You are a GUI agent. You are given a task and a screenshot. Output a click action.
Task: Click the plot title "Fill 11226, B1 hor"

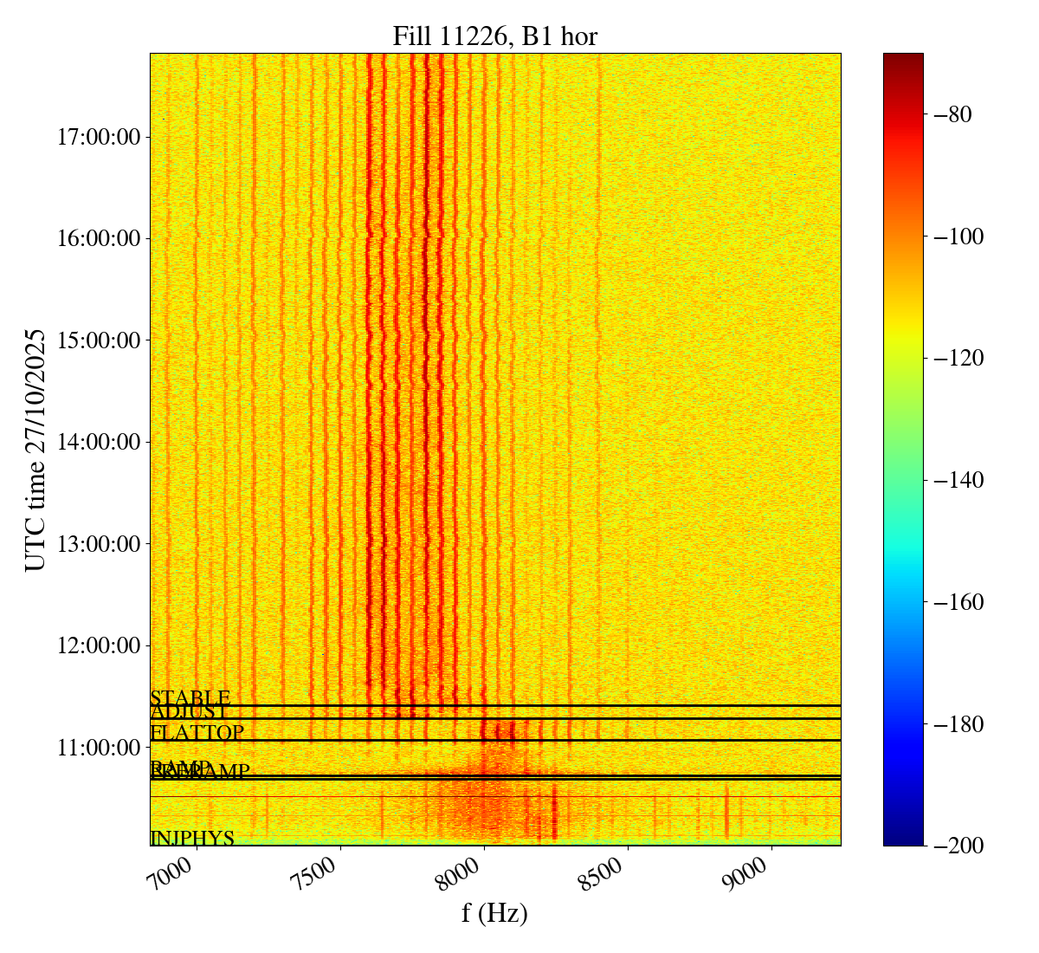pos(494,36)
